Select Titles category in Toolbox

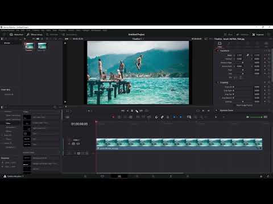click(8, 124)
